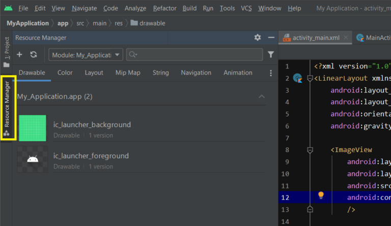This screenshot has height=226, width=391.
Task: Click the lightbulb quick-fix icon
Action: point(321,195)
